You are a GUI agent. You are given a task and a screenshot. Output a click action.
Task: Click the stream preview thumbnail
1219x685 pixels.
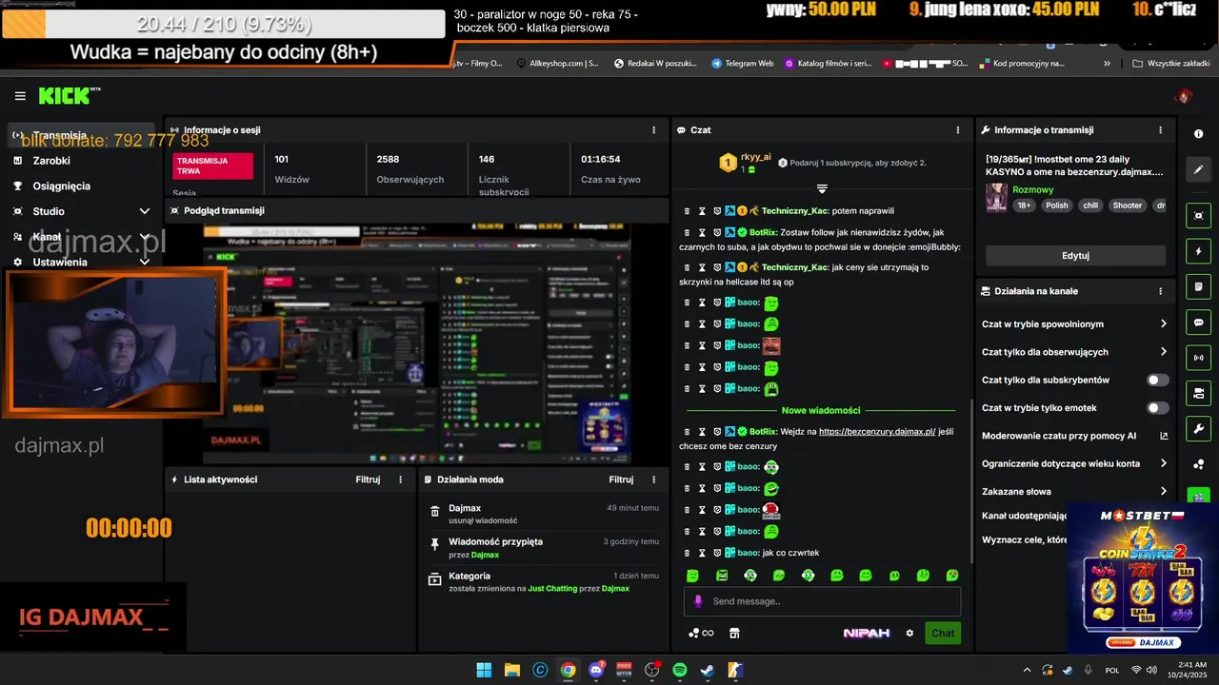pos(416,343)
